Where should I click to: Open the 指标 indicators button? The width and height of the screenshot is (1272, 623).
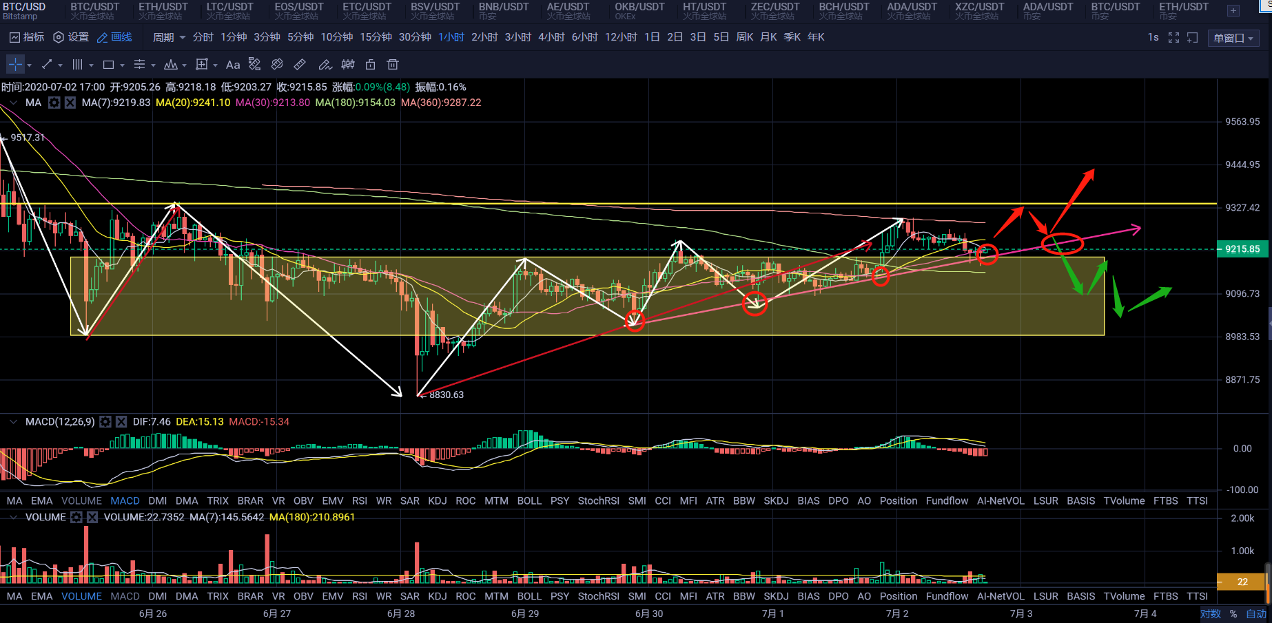pos(27,37)
